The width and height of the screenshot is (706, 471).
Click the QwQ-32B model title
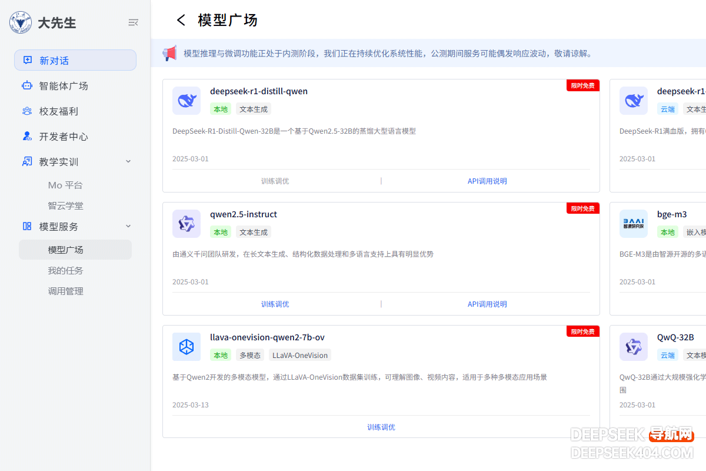pyautogui.click(x=675, y=337)
